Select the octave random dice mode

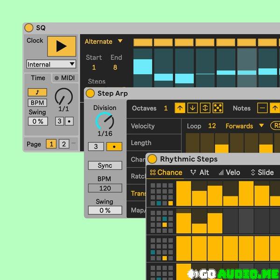pos(218,108)
